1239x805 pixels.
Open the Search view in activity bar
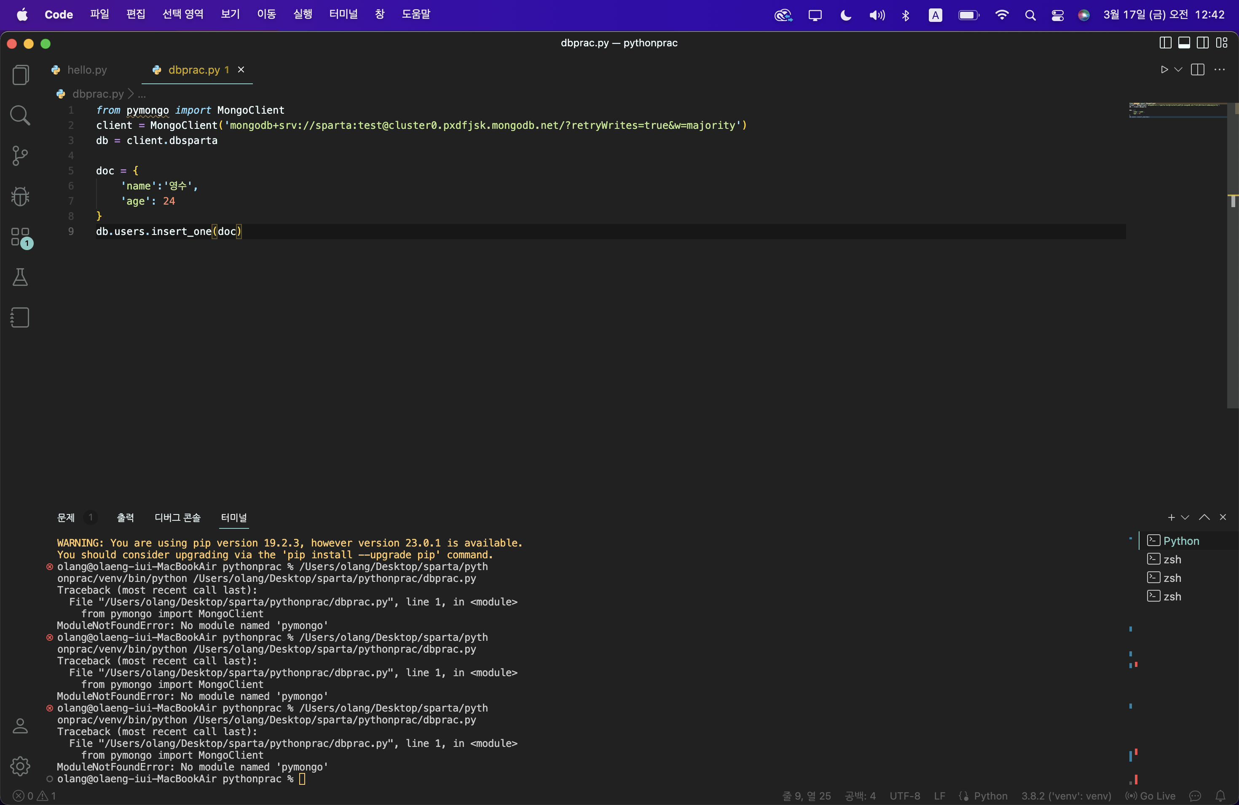20,115
